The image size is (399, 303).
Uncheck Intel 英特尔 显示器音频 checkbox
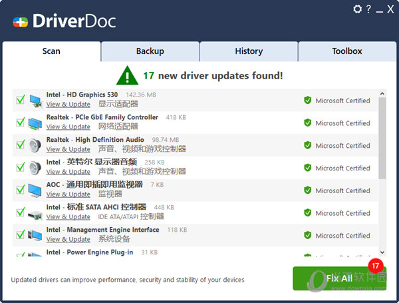pos(21,166)
